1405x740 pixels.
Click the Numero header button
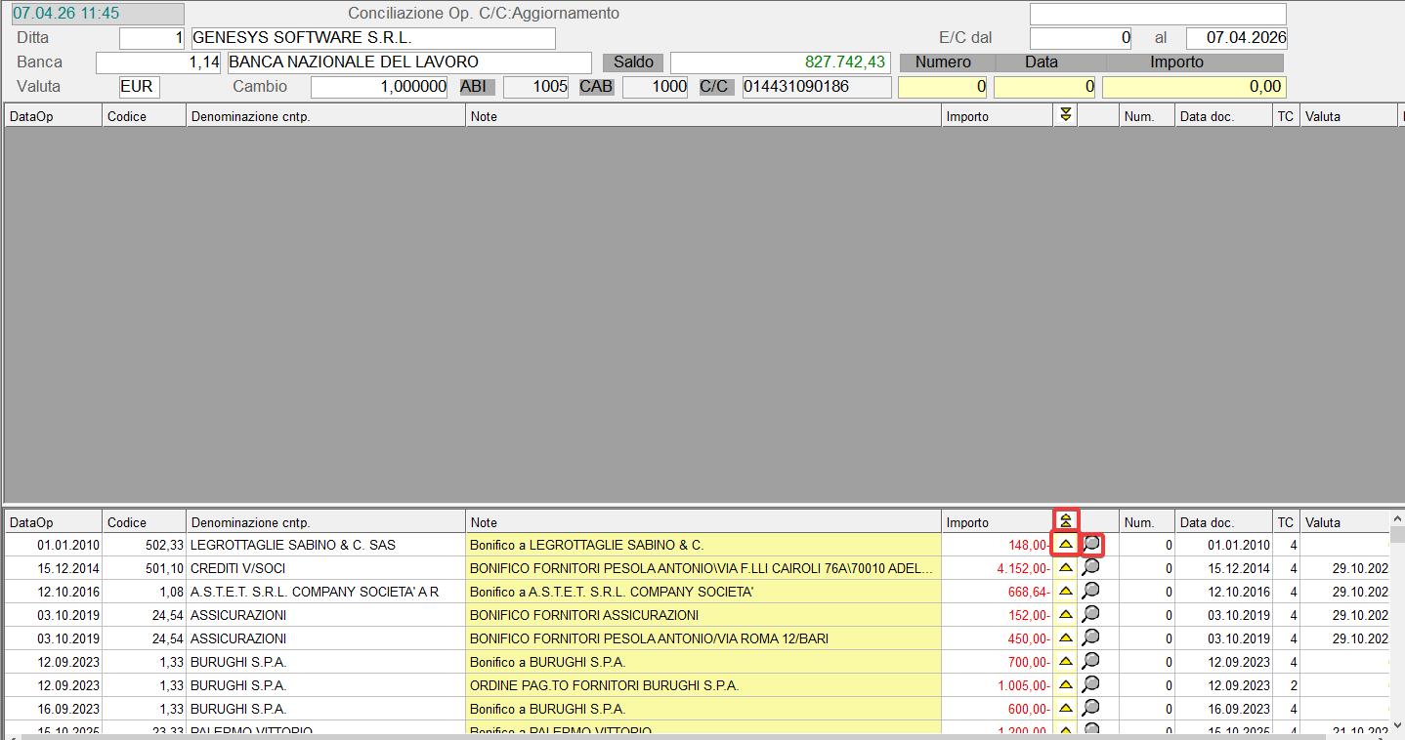(x=943, y=62)
